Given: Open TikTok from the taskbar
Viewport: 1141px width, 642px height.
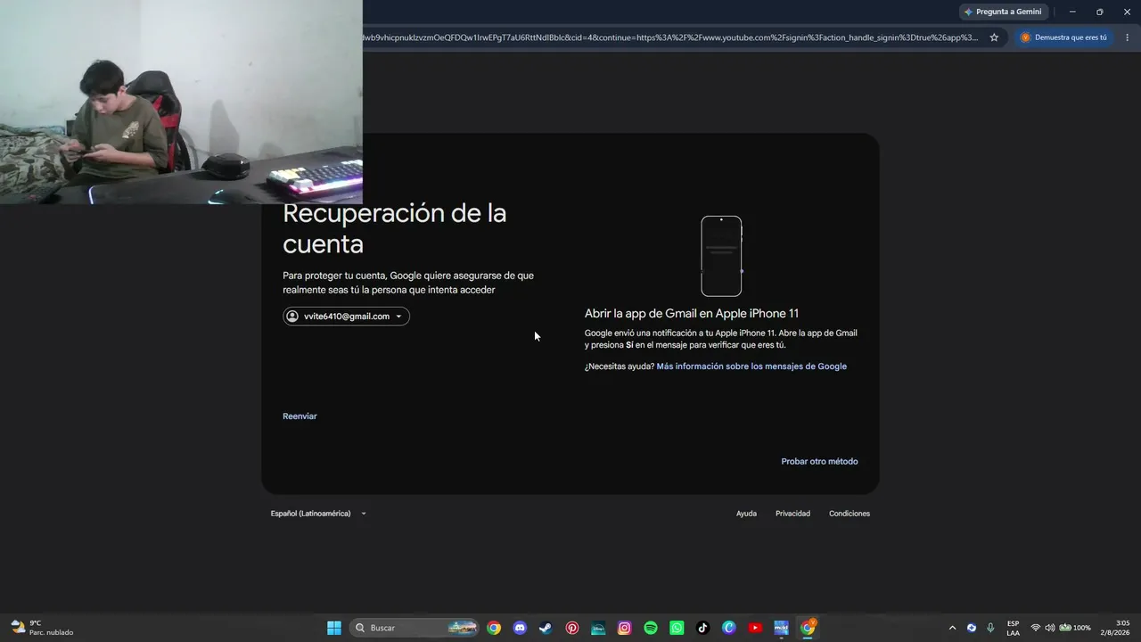Looking at the screenshot, I should (x=702, y=628).
